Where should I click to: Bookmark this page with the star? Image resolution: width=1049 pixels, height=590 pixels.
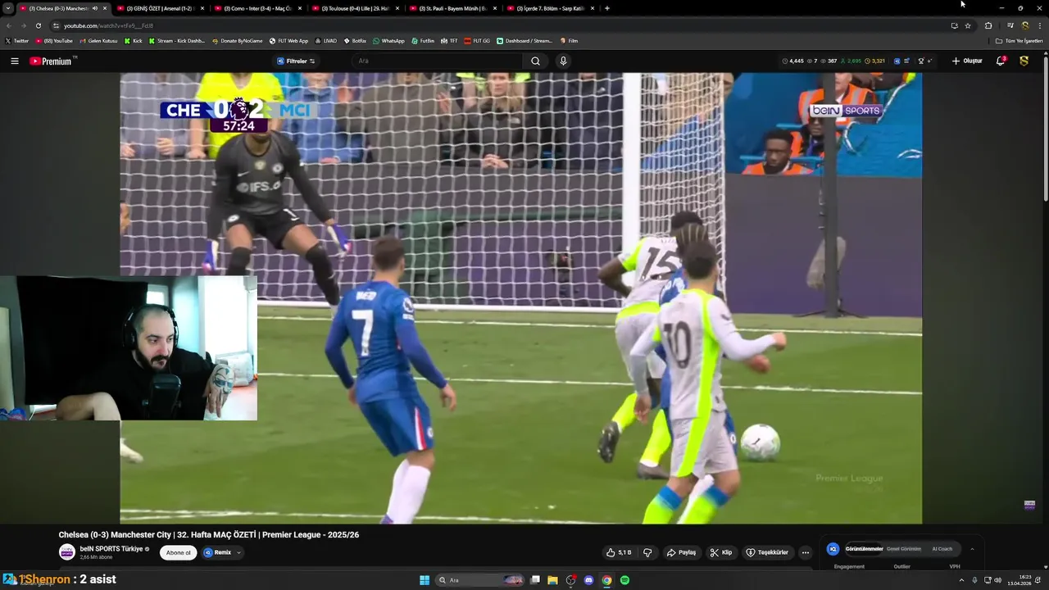click(968, 25)
